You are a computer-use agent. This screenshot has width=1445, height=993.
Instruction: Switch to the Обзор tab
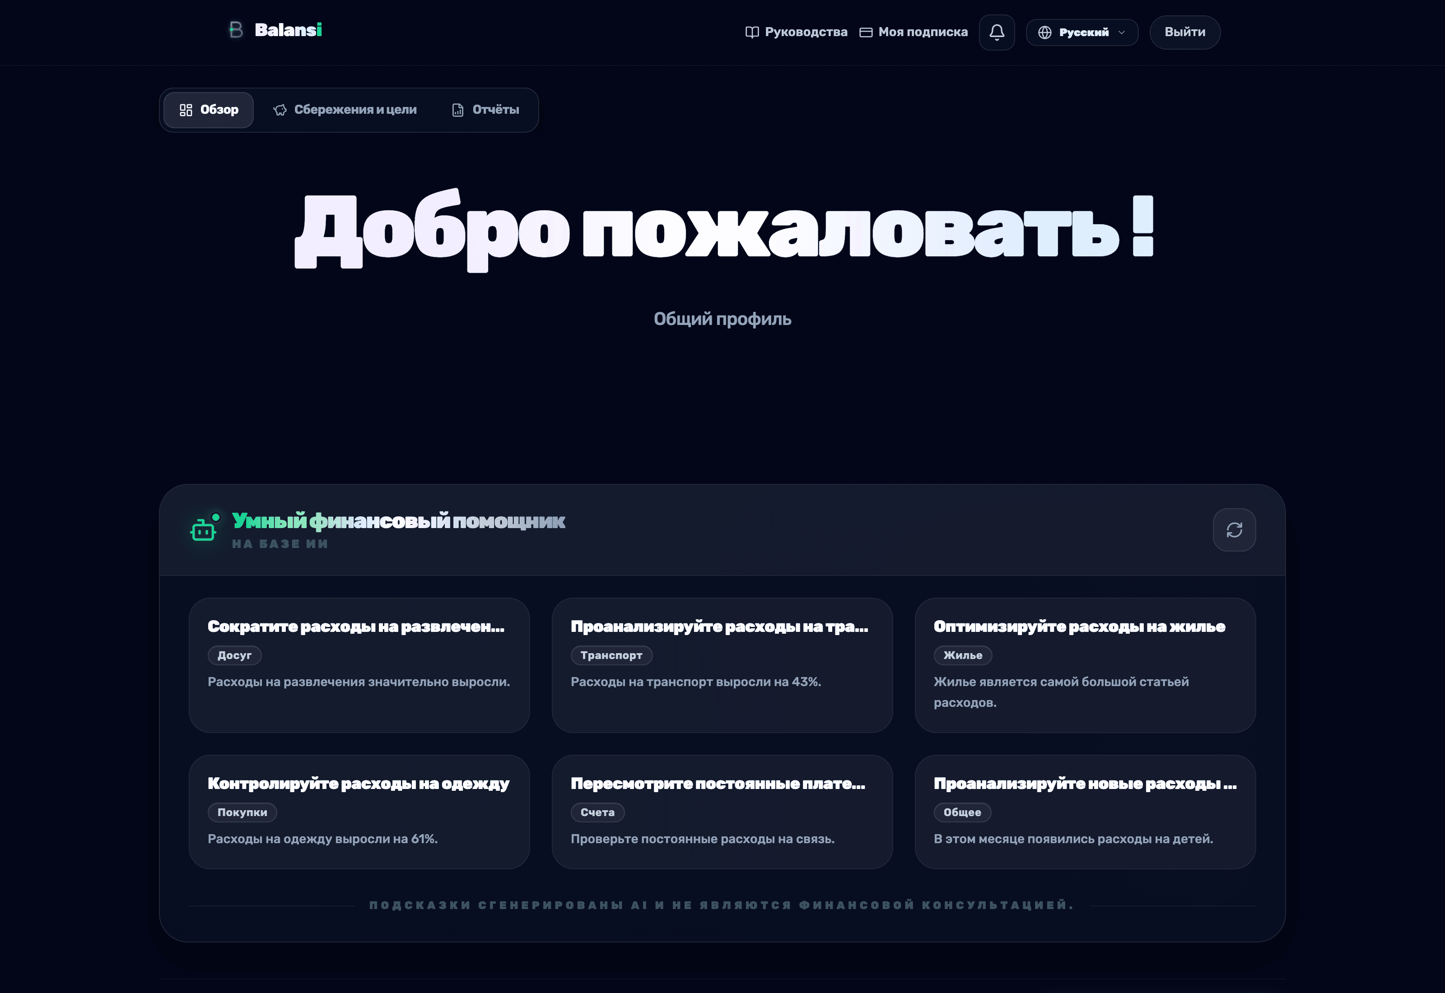209,110
